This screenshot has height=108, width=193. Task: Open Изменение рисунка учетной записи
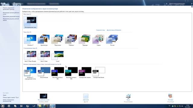11,19
